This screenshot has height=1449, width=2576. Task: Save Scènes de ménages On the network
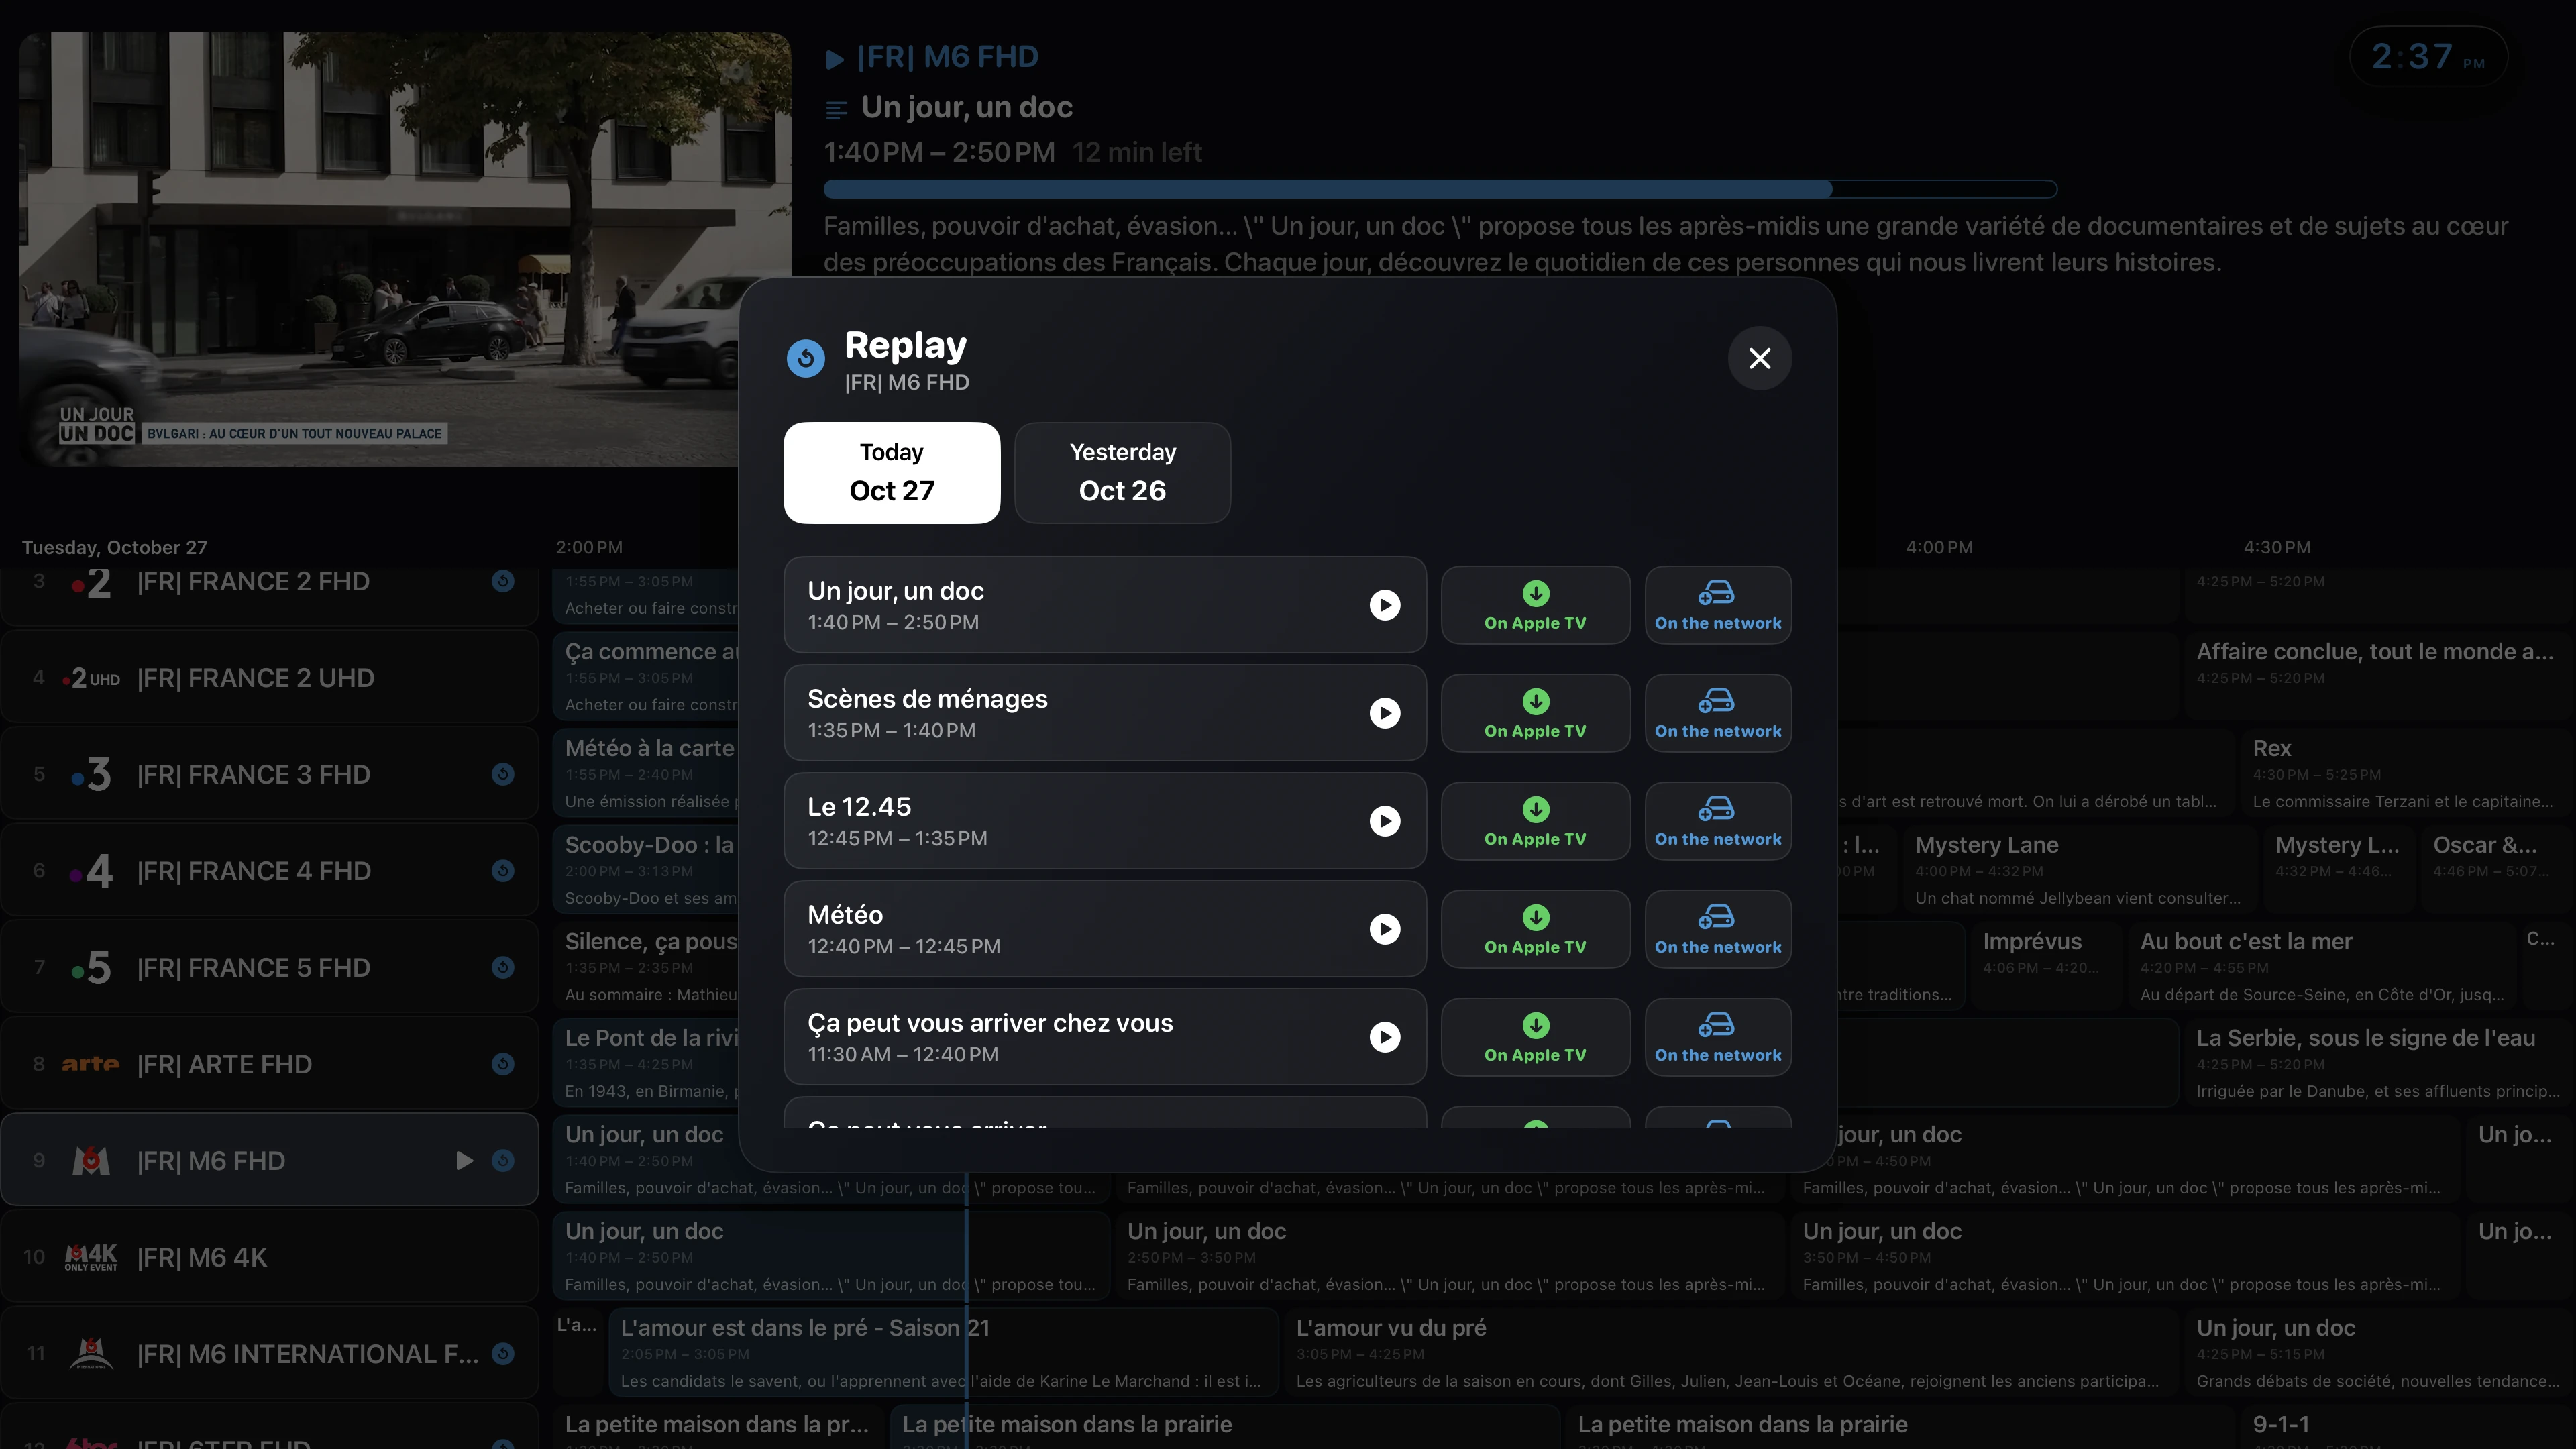pos(1718,713)
